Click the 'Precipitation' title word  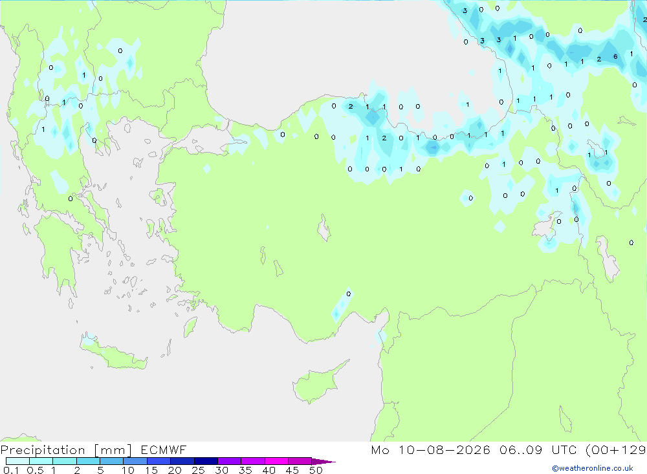pyautogui.click(x=43, y=450)
